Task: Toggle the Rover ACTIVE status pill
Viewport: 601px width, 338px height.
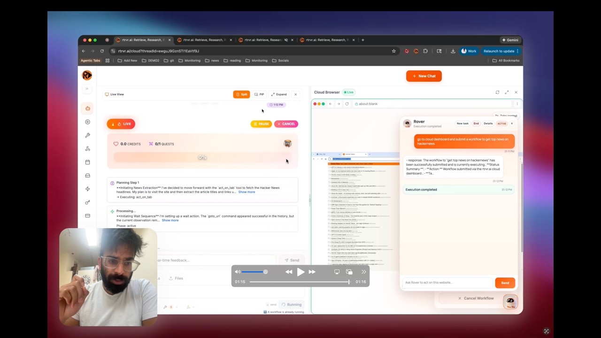Action: 502,123
